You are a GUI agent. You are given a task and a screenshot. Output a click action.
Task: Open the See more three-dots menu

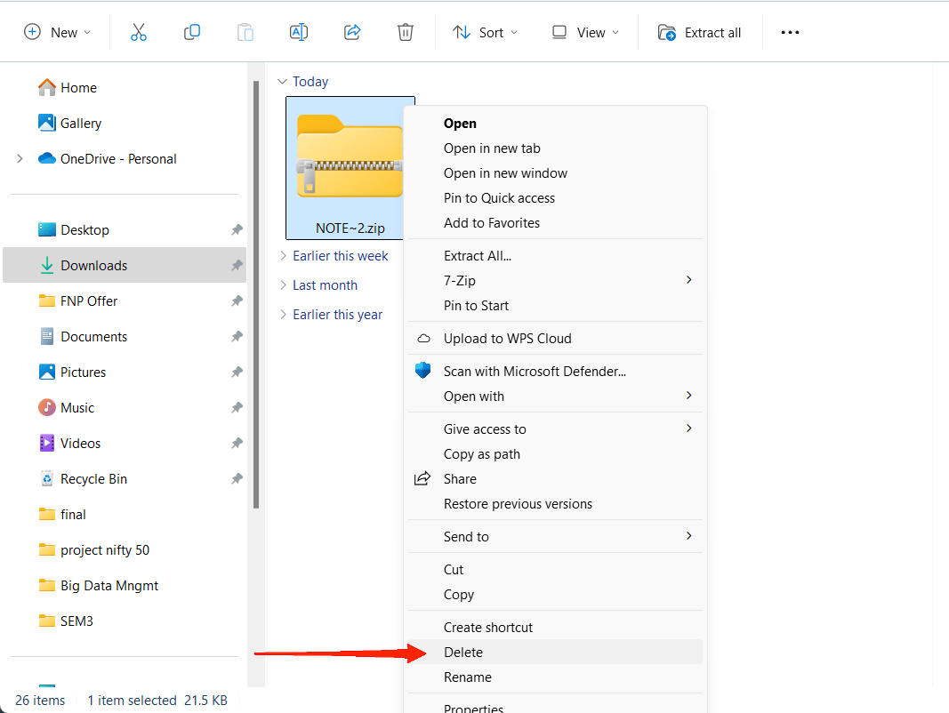click(x=790, y=33)
